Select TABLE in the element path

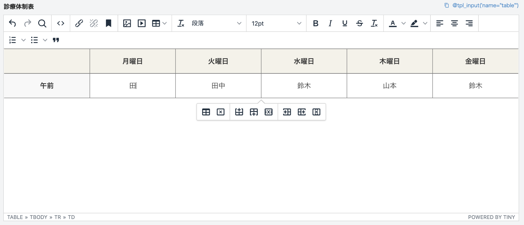coord(15,217)
